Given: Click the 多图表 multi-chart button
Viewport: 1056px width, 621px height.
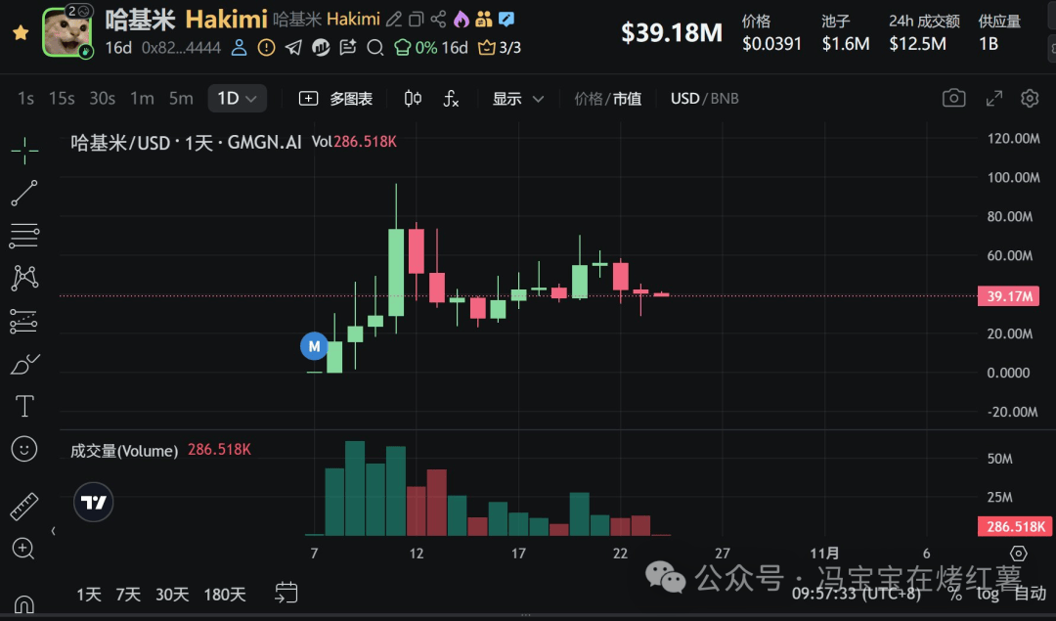Looking at the screenshot, I should [x=335, y=99].
